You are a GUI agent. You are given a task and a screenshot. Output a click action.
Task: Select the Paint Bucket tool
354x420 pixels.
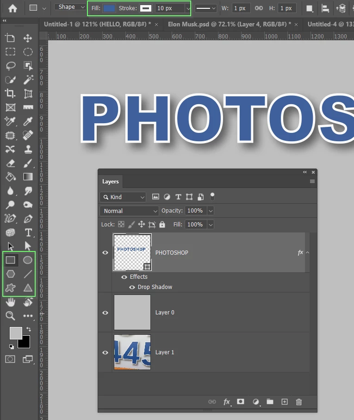point(10,177)
